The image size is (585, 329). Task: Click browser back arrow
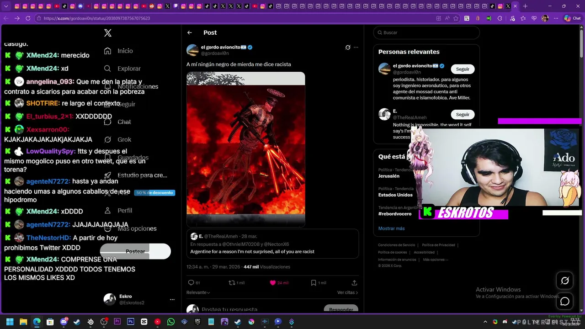pos(6,18)
